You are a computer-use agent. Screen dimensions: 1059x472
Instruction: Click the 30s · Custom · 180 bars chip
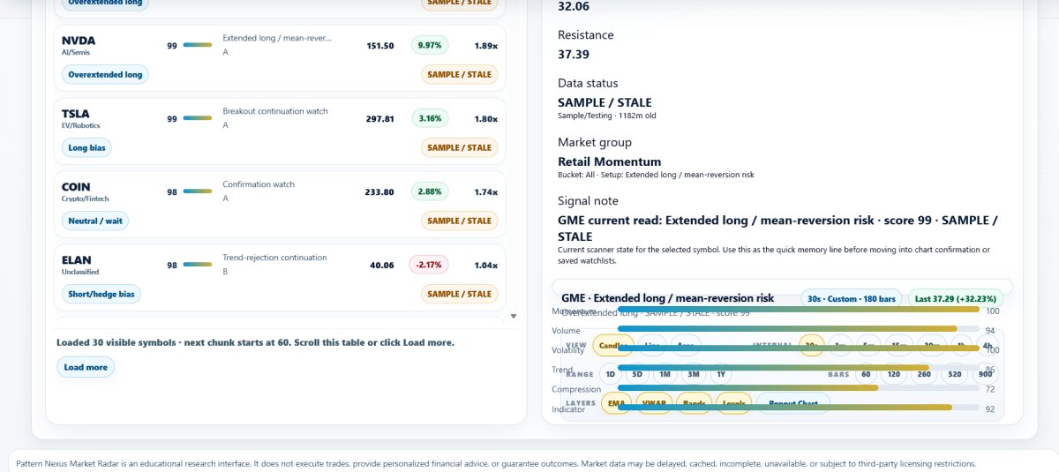[852, 299]
